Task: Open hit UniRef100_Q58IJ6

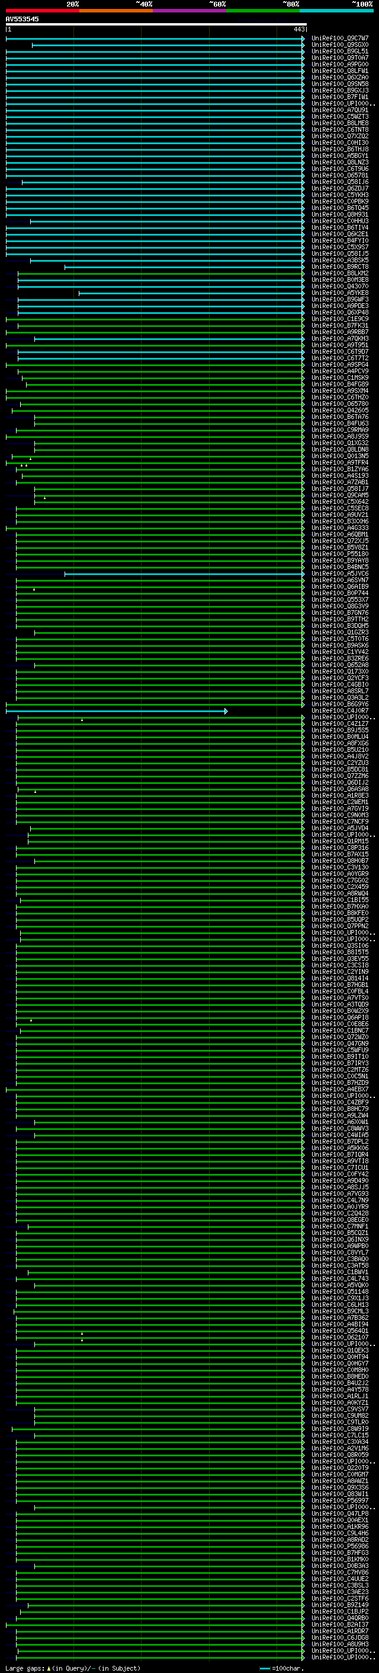Action: 340,182
